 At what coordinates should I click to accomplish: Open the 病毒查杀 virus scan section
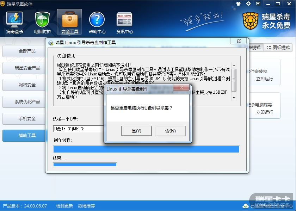(14, 23)
